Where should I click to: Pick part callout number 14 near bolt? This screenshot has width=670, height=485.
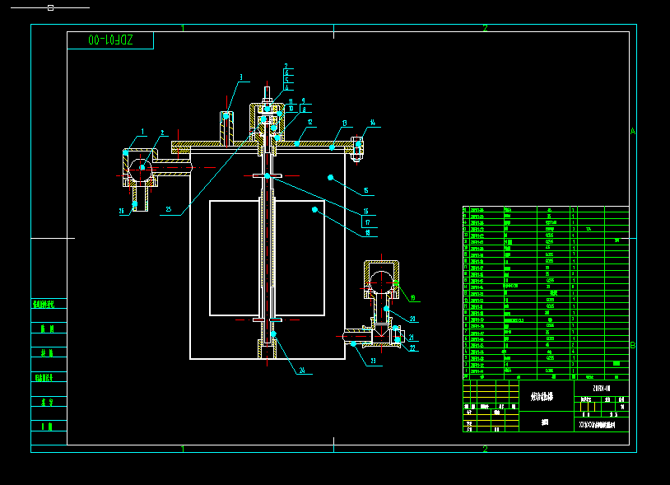tap(372, 122)
